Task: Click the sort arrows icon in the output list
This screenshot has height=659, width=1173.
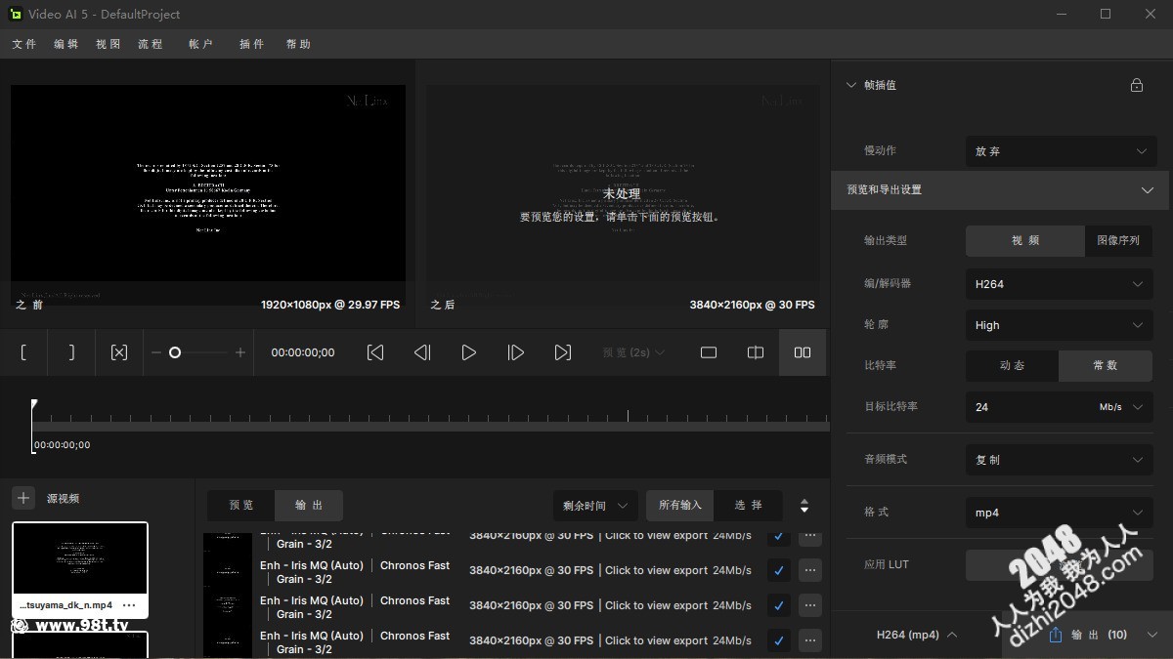Action: [804, 506]
